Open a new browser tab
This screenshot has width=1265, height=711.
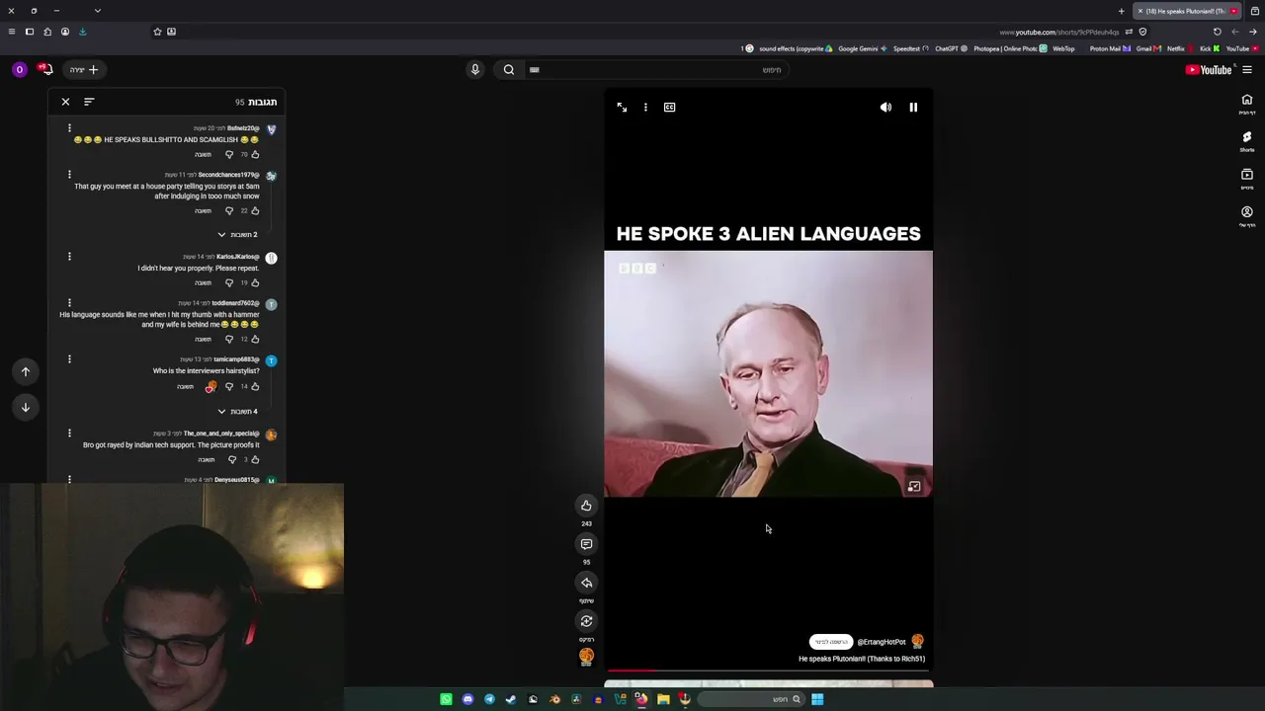pyautogui.click(x=1121, y=11)
